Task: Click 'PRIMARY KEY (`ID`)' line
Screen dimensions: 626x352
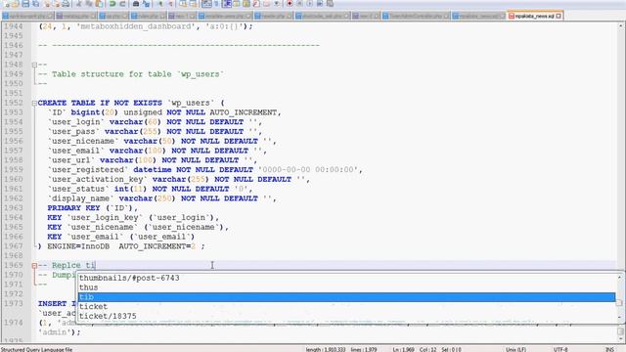Action: 92,208
